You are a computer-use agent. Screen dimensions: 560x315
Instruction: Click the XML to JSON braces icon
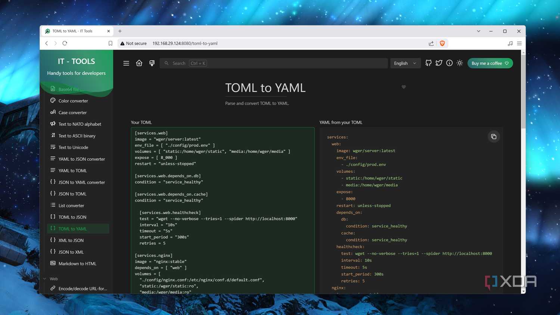53,240
